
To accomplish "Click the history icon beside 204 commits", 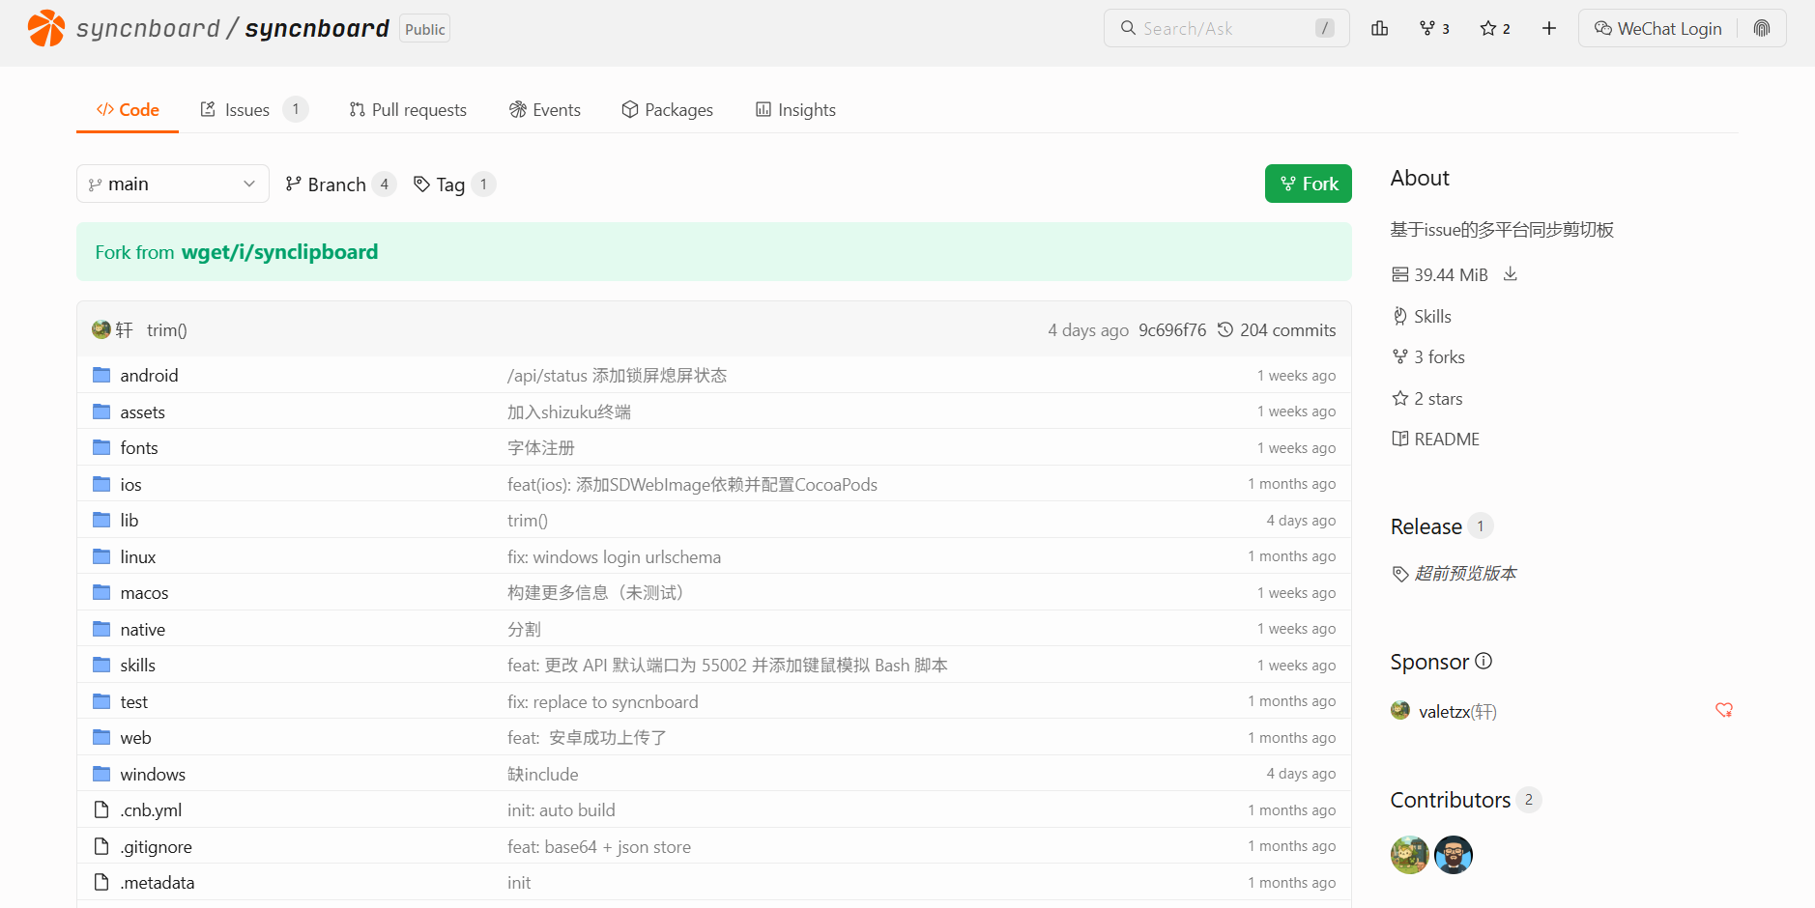I will [1225, 329].
